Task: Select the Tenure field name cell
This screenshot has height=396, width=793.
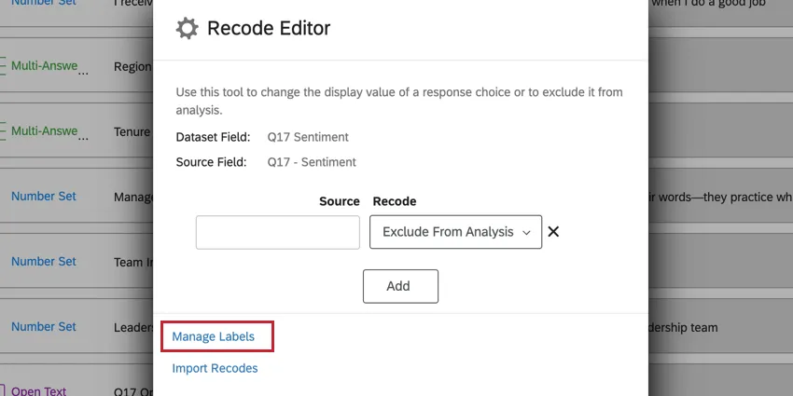Action: (x=132, y=132)
